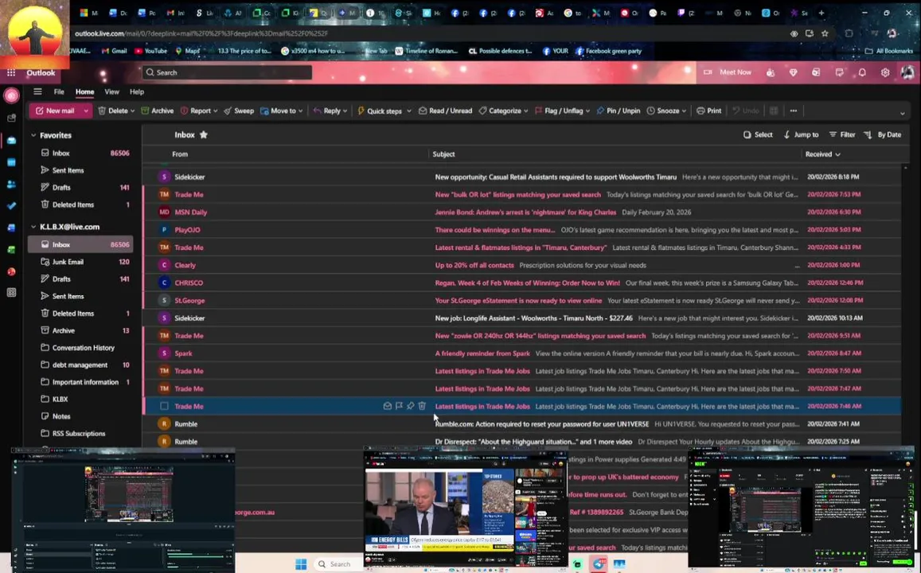
Task: Click Select to toggle message checkboxes
Action: pyautogui.click(x=759, y=134)
